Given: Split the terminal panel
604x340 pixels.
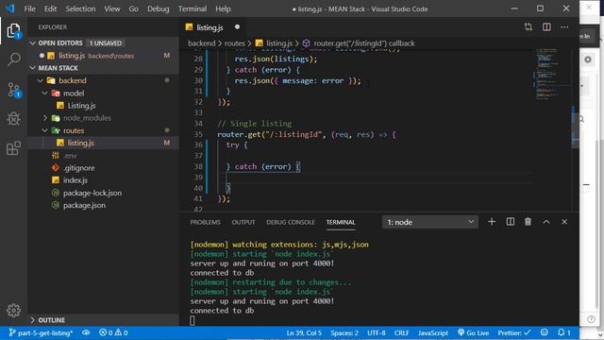Looking at the screenshot, I should coord(510,222).
